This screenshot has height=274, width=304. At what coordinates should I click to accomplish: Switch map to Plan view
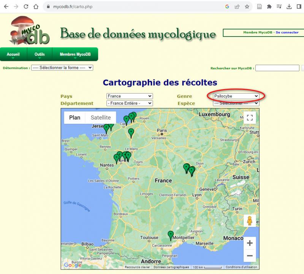point(74,118)
